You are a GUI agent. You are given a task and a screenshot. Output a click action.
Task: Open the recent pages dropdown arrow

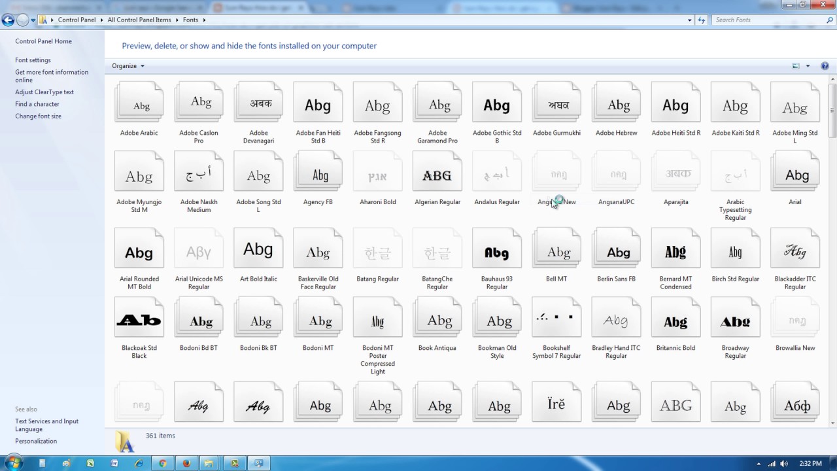(x=33, y=20)
